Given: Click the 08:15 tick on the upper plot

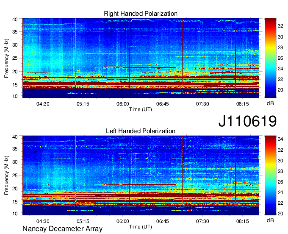Looking at the screenshot, I should pyautogui.click(x=242, y=104).
